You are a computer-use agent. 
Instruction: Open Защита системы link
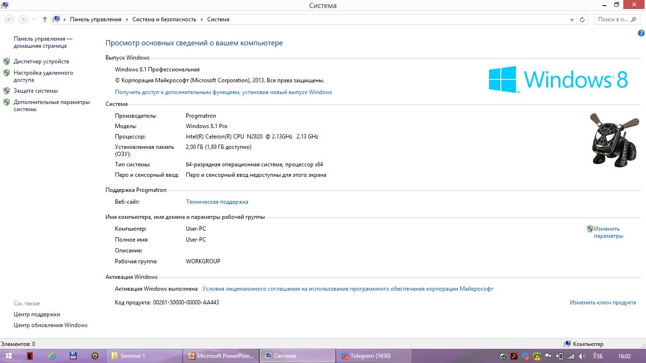35,91
